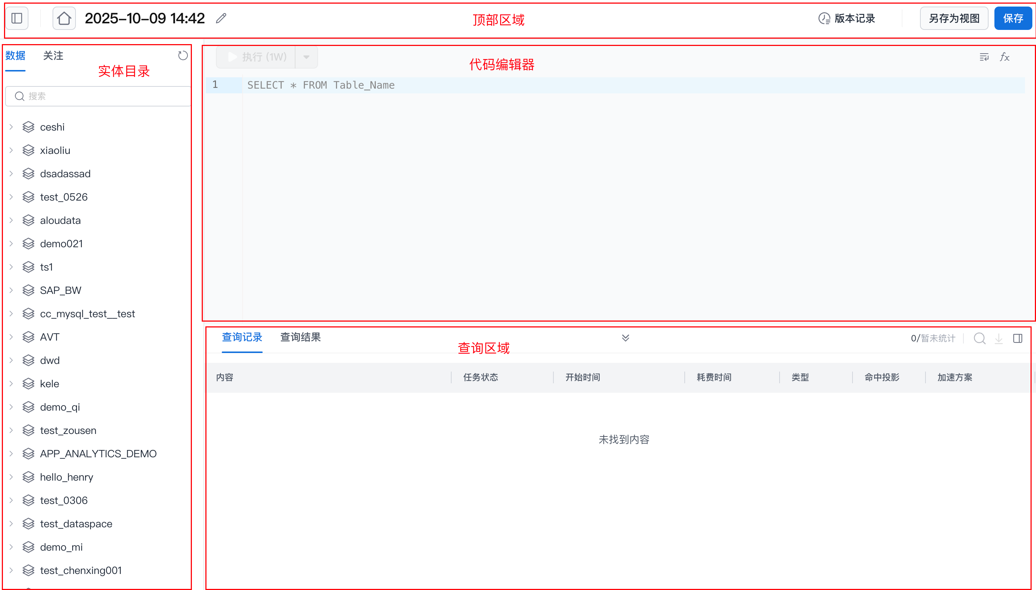Switch to the 关注 tab
Viewport: 1036px width, 590px height.
point(53,55)
